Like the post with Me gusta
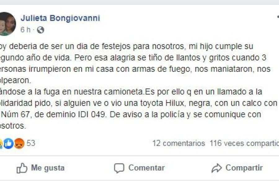This screenshot has height=186, width=279. tap(40, 168)
